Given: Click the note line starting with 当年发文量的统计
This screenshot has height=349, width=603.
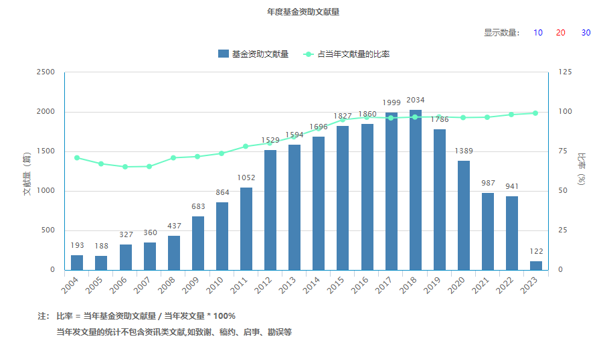Looking at the screenshot, I should point(174,332).
